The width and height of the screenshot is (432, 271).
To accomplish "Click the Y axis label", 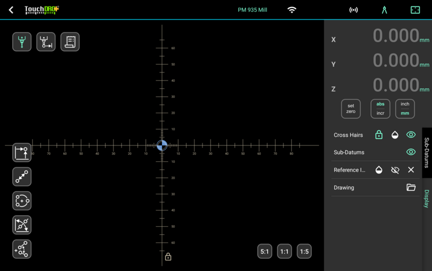I will tap(333, 64).
